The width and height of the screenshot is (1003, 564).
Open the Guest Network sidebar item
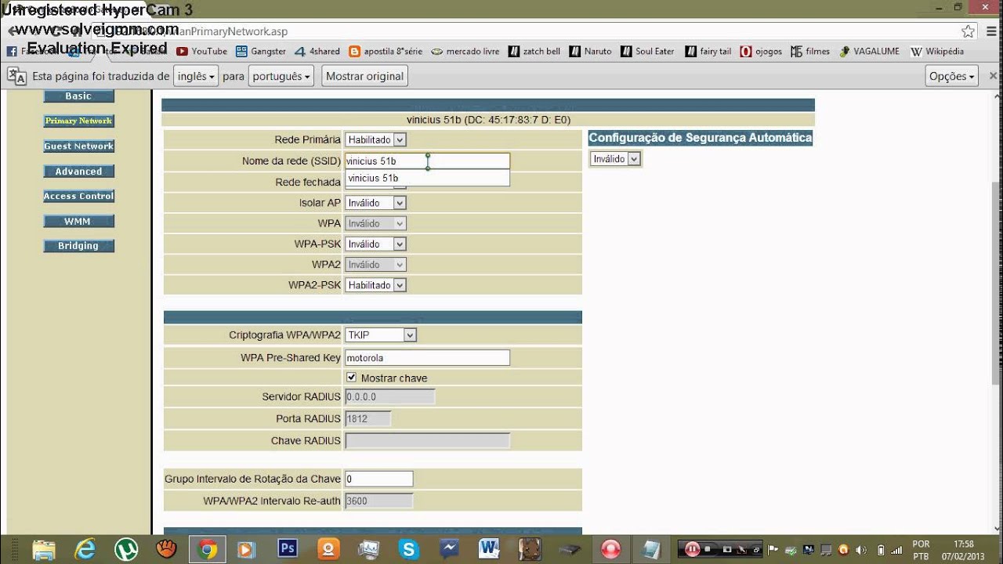click(x=78, y=146)
